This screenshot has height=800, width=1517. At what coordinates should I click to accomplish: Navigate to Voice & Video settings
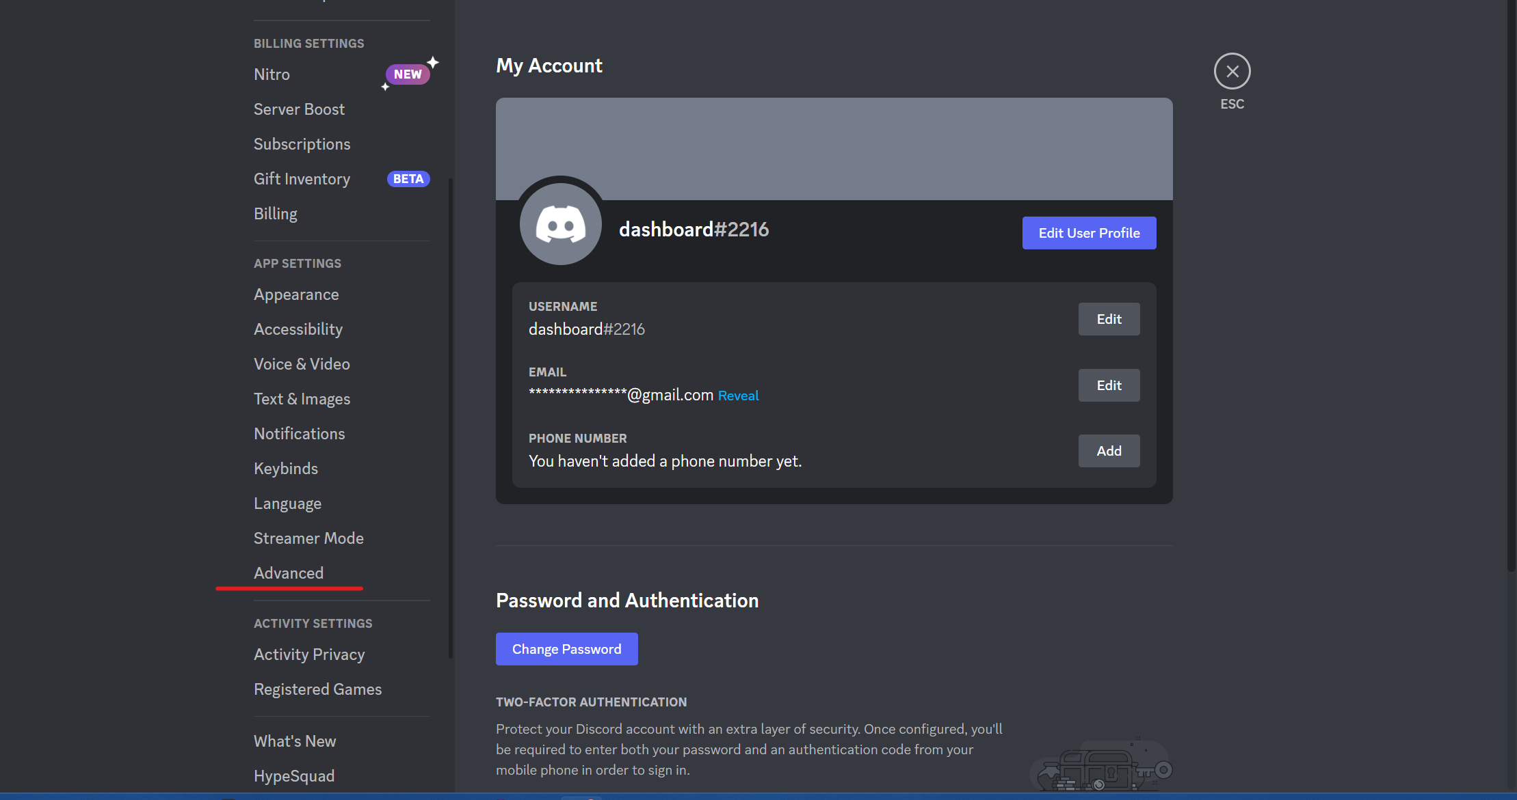pos(301,364)
